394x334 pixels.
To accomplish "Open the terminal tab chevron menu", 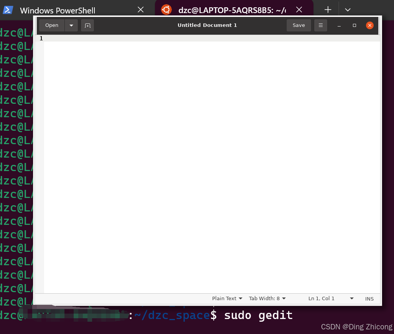I will pos(348,9).
